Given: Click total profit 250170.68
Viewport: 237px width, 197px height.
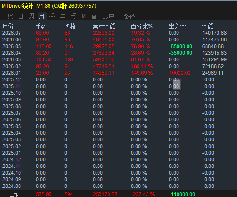Looking at the screenshot, I should click(x=105, y=194).
